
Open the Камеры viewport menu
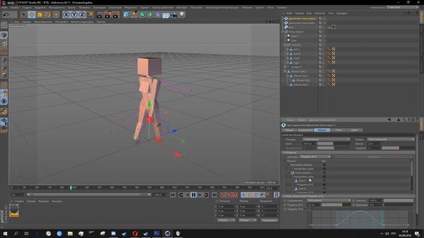coord(26,22)
